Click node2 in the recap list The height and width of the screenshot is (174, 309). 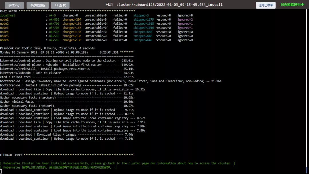pyautogui.click(x=4, y=24)
